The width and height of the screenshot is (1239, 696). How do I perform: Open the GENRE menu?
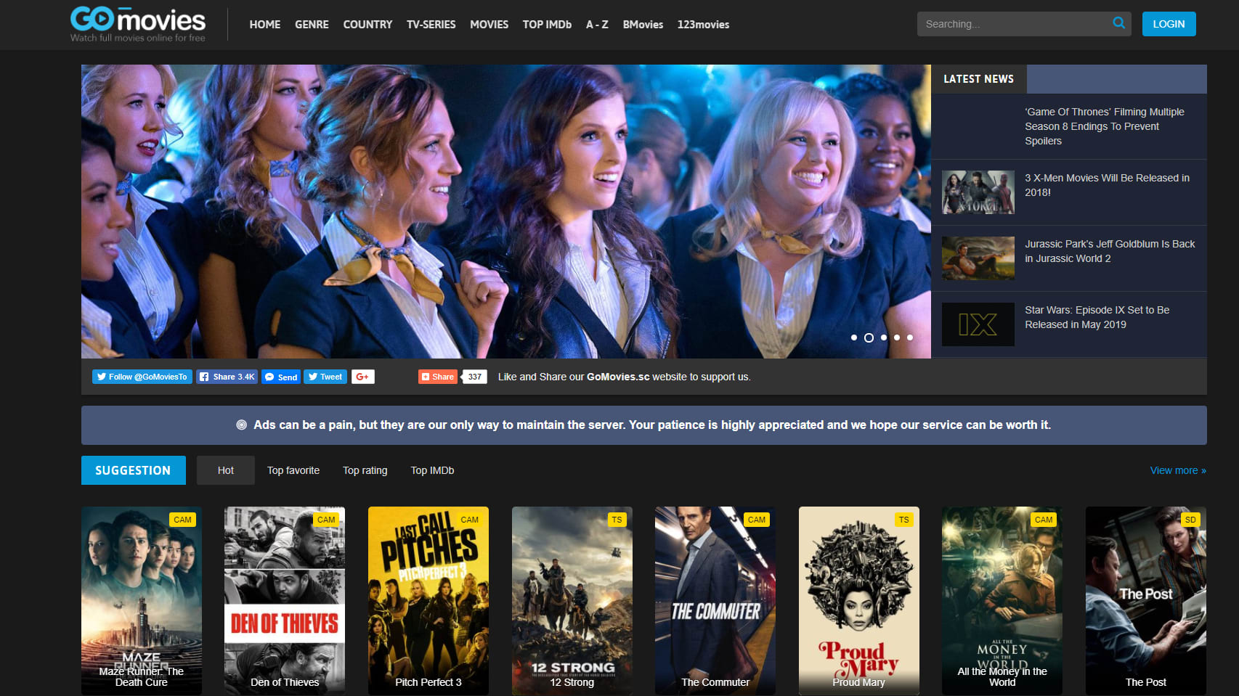312,25
